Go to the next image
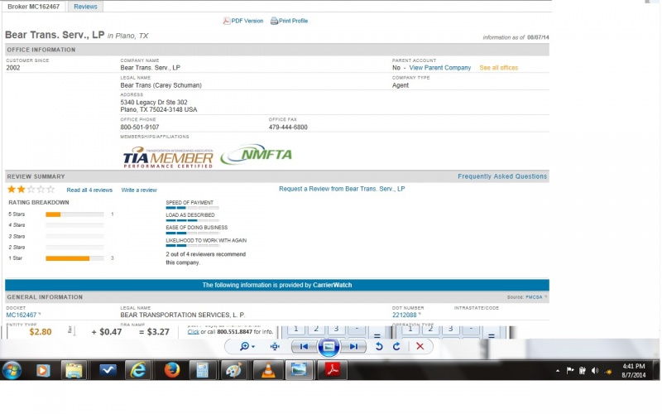This screenshot has height=414, width=662. 353,346
